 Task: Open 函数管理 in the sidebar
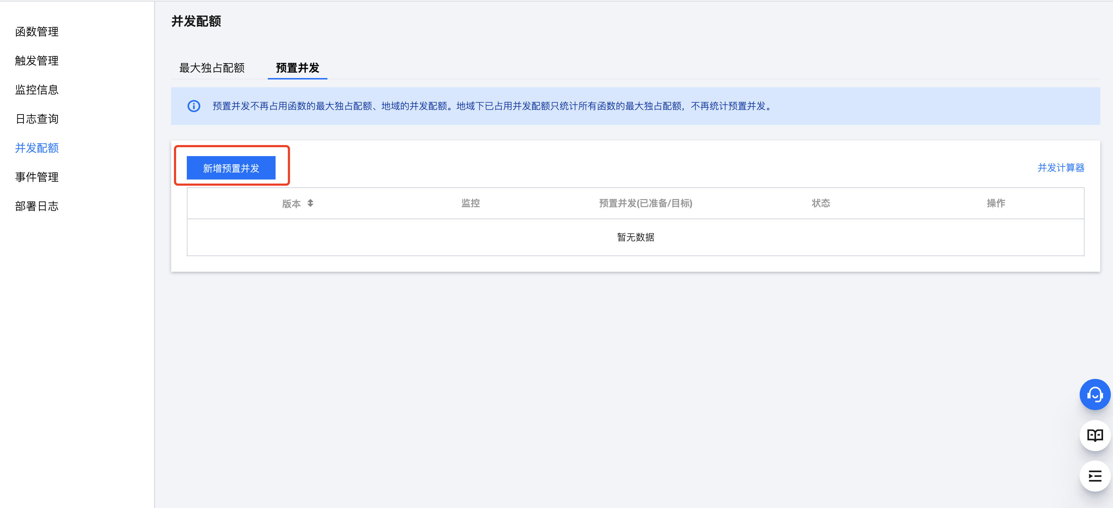37,32
